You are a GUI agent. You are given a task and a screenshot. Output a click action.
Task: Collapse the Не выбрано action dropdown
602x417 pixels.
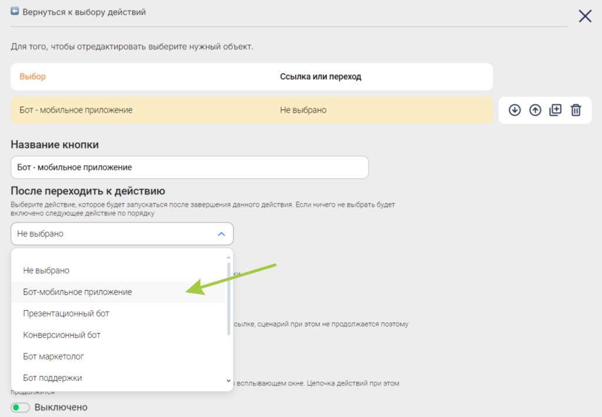click(x=122, y=234)
